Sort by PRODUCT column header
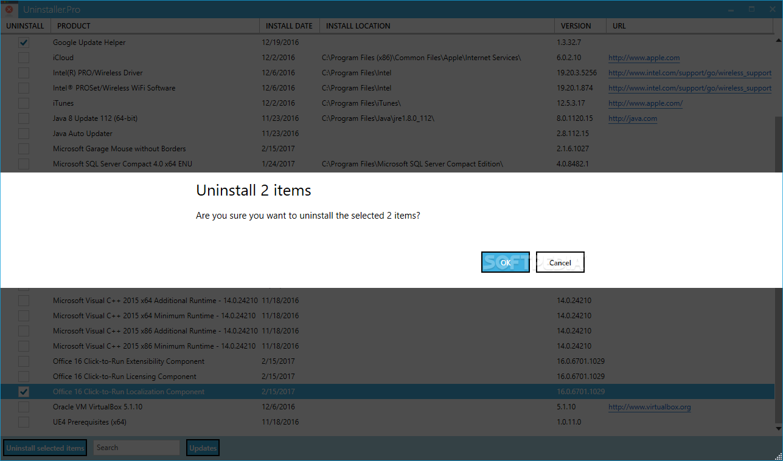This screenshot has width=783, height=461. (x=155, y=26)
